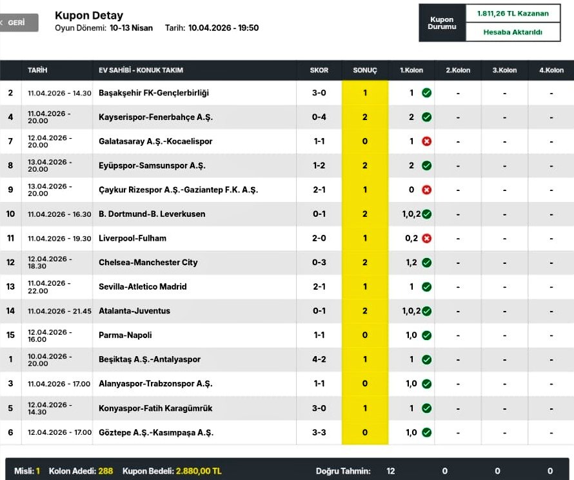Select the Chelsea-Manchester City match name

pyautogui.click(x=148, y=263)
